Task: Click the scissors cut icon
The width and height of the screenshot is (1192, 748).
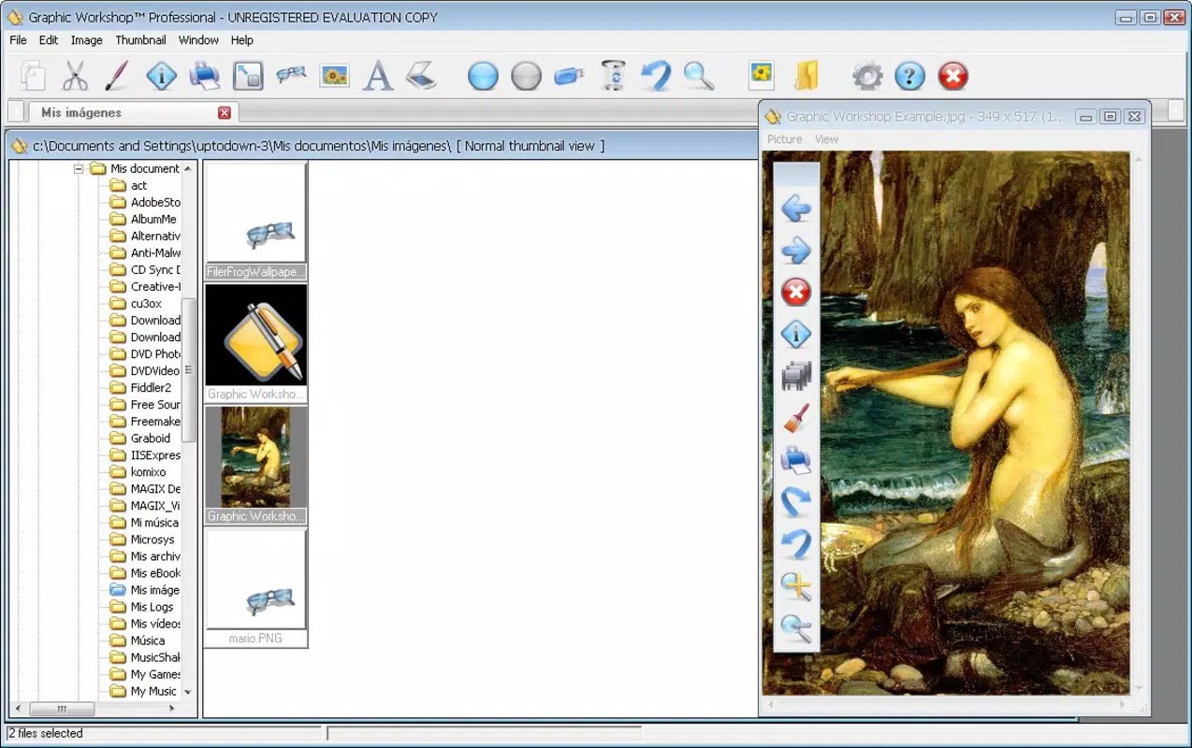Action: click(x=75, y=76)
